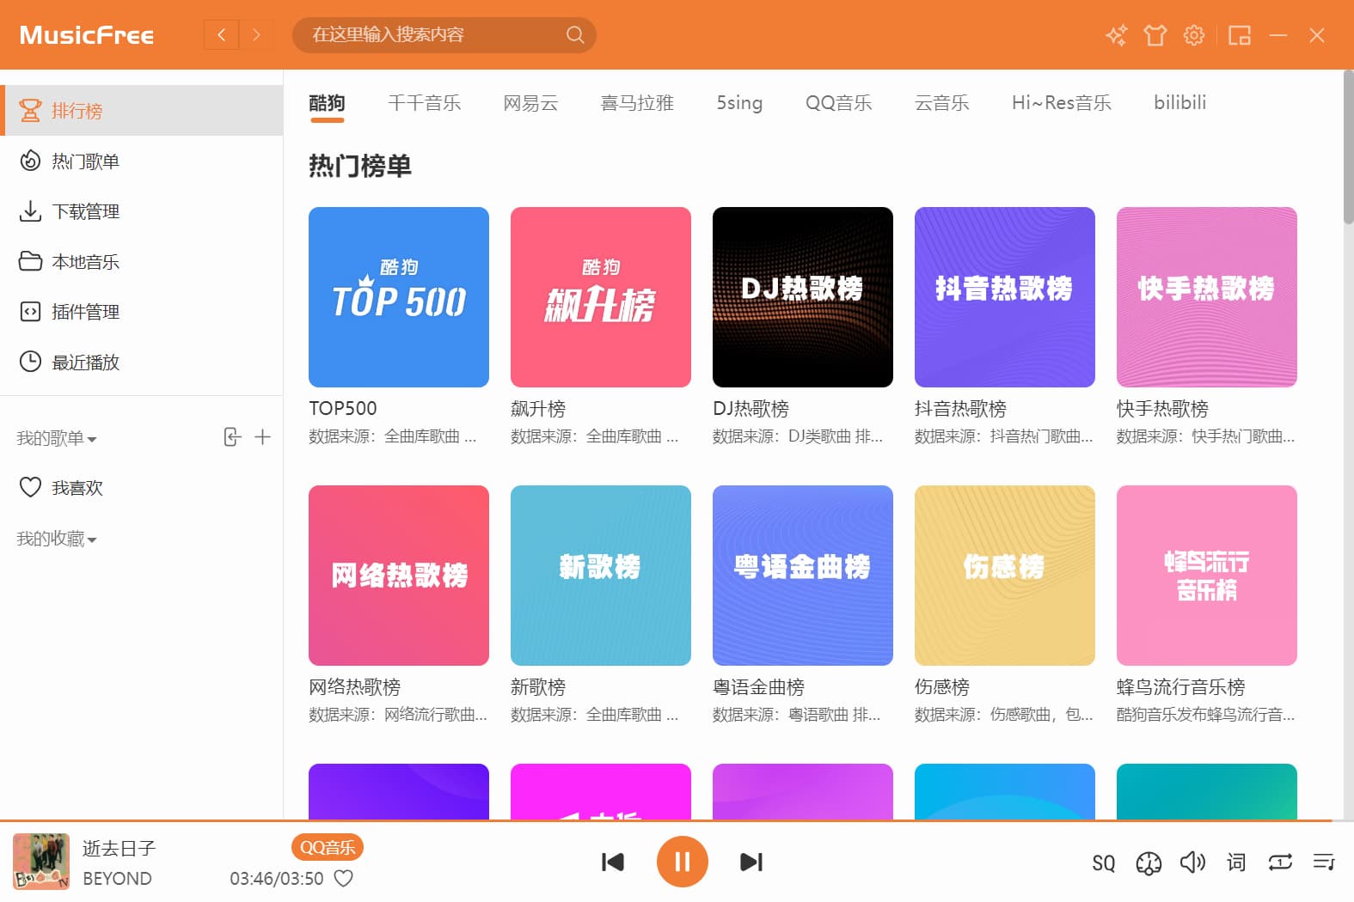The width and height of the screenshot is (1354, 902).
Task: Click the search magnifier icon
Action: pyautogui.click(x=575, y=35)
